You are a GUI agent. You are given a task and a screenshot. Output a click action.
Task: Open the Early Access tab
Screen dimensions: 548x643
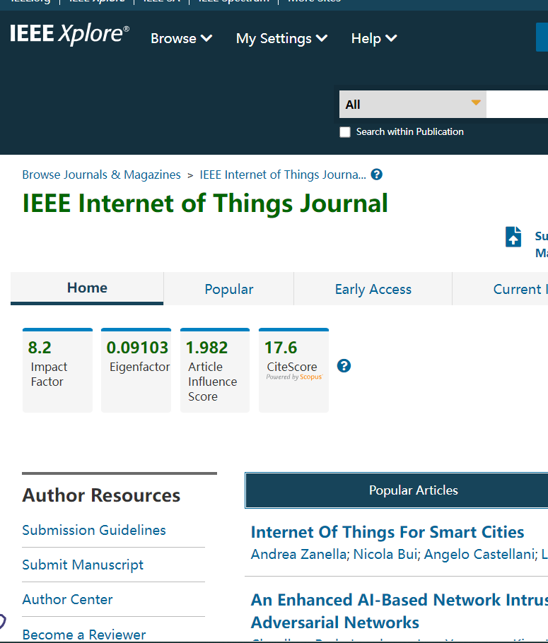click(373, 289)
